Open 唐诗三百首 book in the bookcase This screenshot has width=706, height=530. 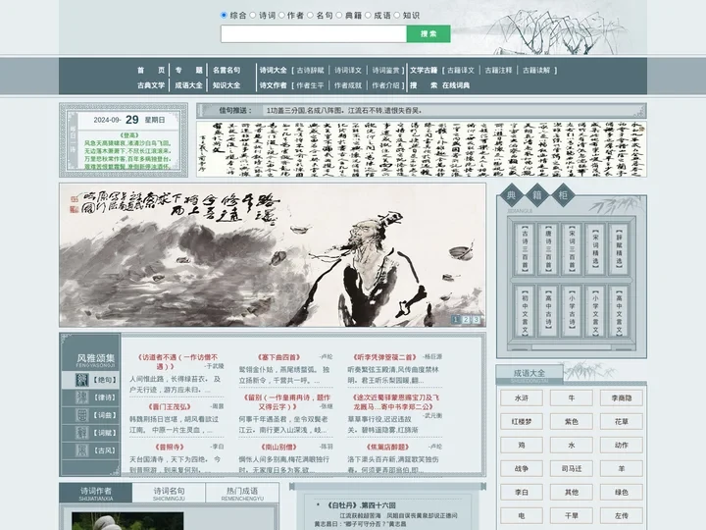click(x=548, y=248)
